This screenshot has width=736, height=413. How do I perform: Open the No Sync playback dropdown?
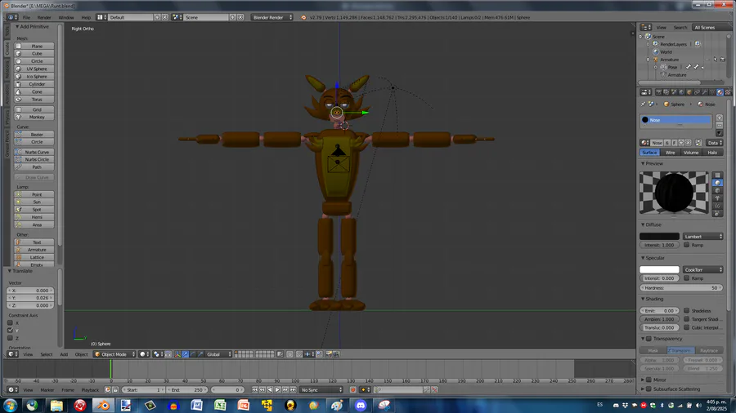point(321,389)
